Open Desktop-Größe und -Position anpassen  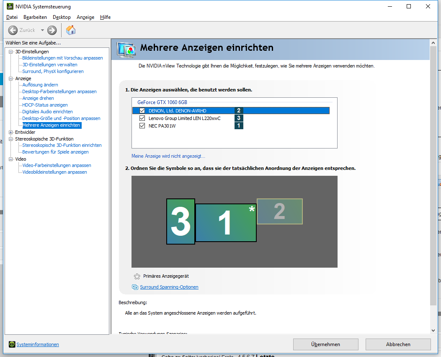click(x=61, y=118)
